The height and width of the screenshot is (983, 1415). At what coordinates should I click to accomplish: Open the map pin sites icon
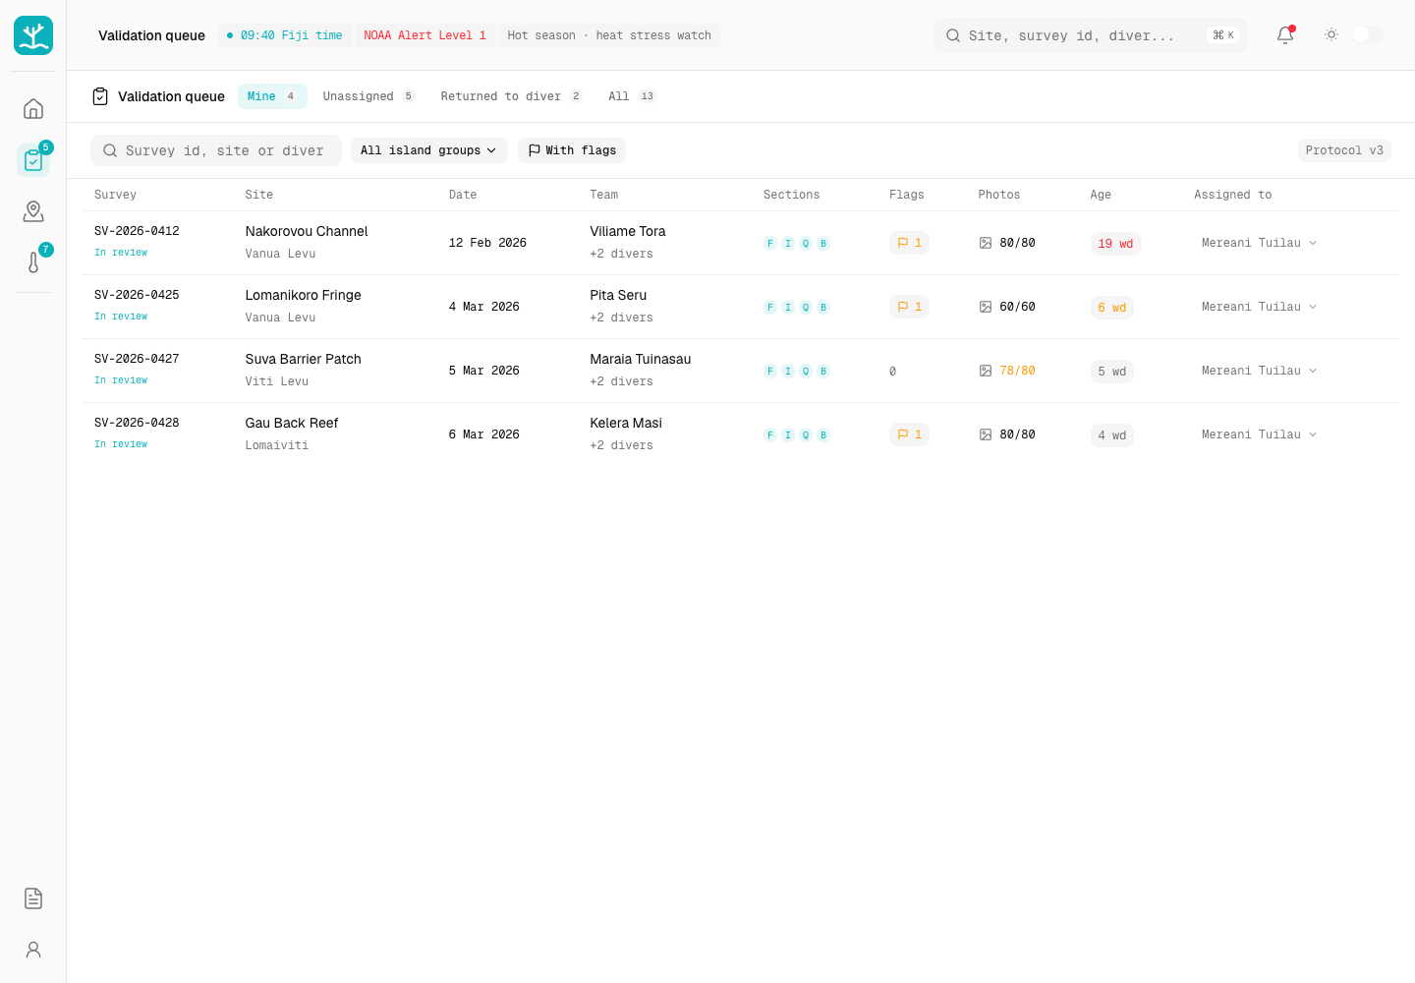(x=33, y=211)
